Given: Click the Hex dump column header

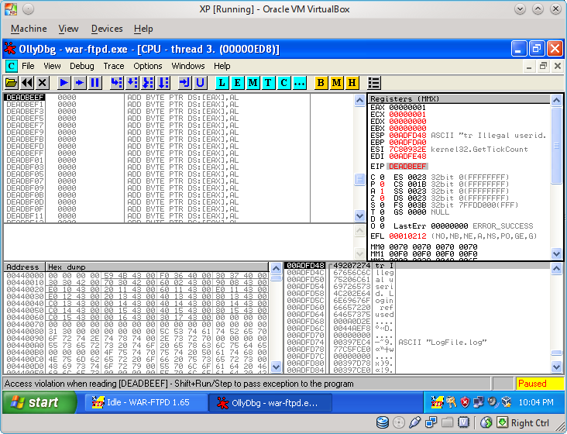Looking at the screenshot, I should [157, 267].
